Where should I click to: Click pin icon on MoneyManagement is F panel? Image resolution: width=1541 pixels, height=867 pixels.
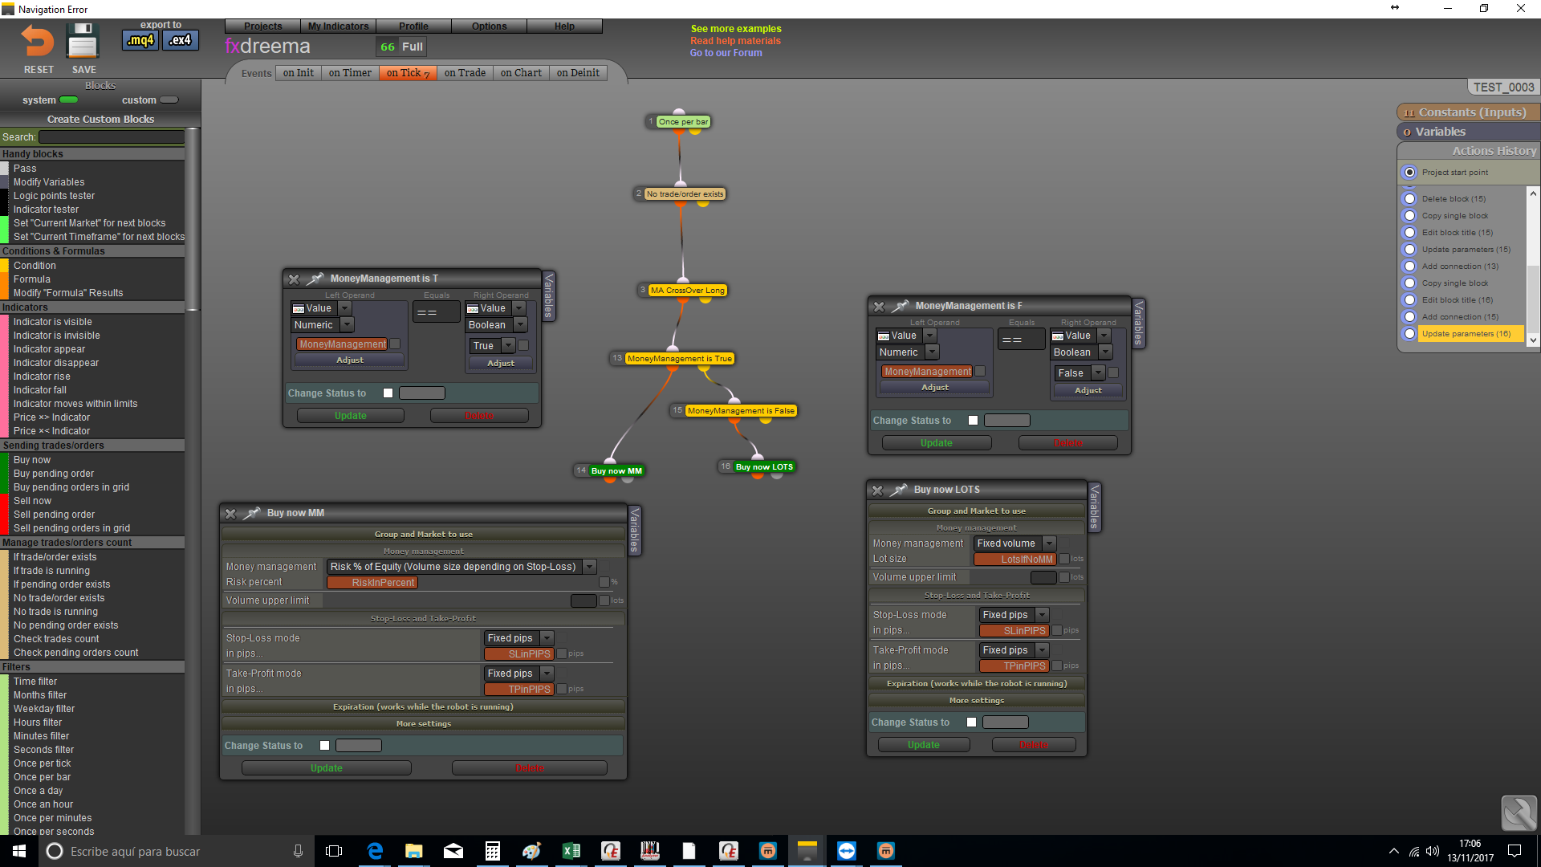[901, 306]
